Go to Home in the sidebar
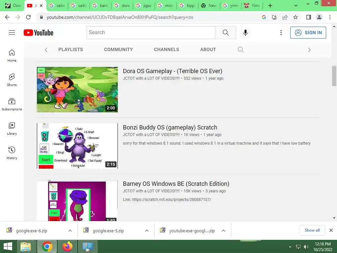The image size is (337, 253). (x=12, y=56)
